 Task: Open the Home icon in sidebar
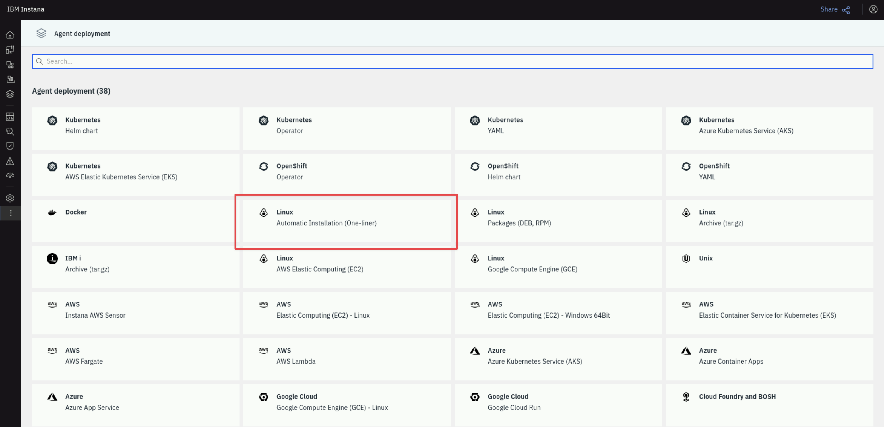(10, 35)
